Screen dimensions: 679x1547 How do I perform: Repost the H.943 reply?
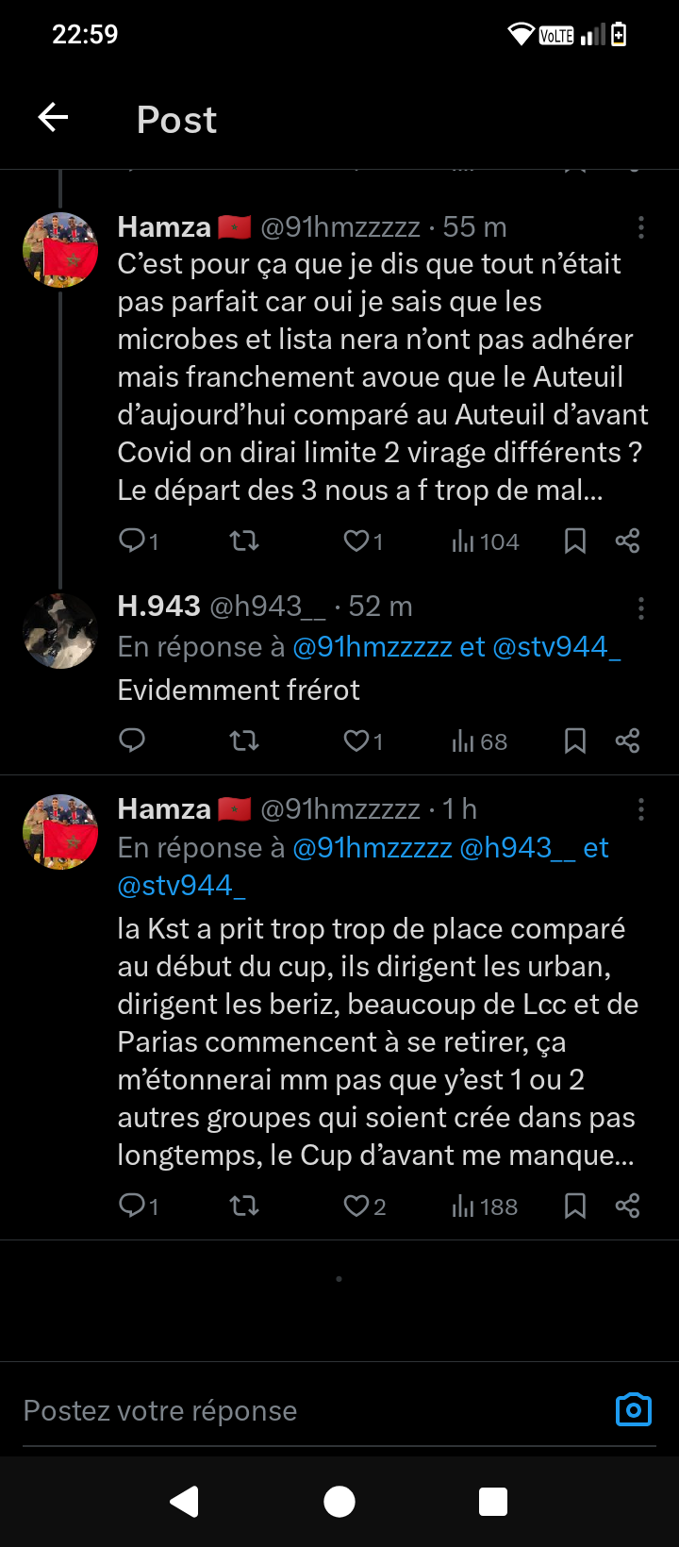click(x=244, y=740)
